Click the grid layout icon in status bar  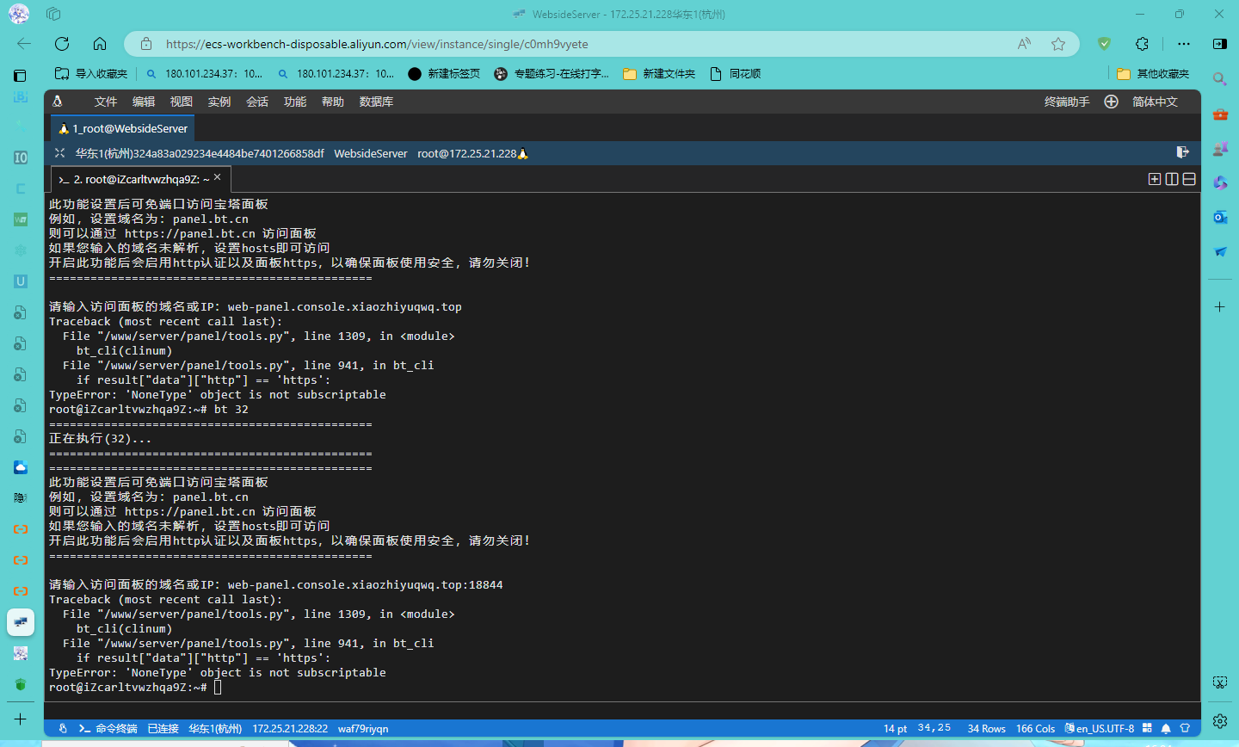(1147, 728)
